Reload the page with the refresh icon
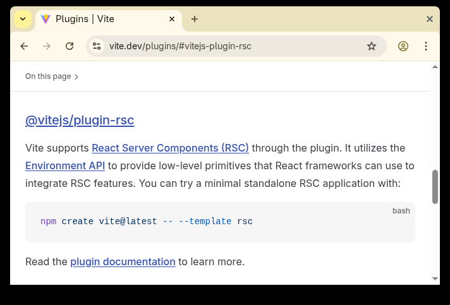The height and width of the screenshot is (305, 450). 70,46
